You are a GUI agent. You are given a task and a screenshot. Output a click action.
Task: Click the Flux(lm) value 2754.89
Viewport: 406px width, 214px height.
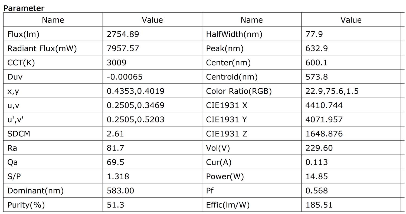(123, 34)
